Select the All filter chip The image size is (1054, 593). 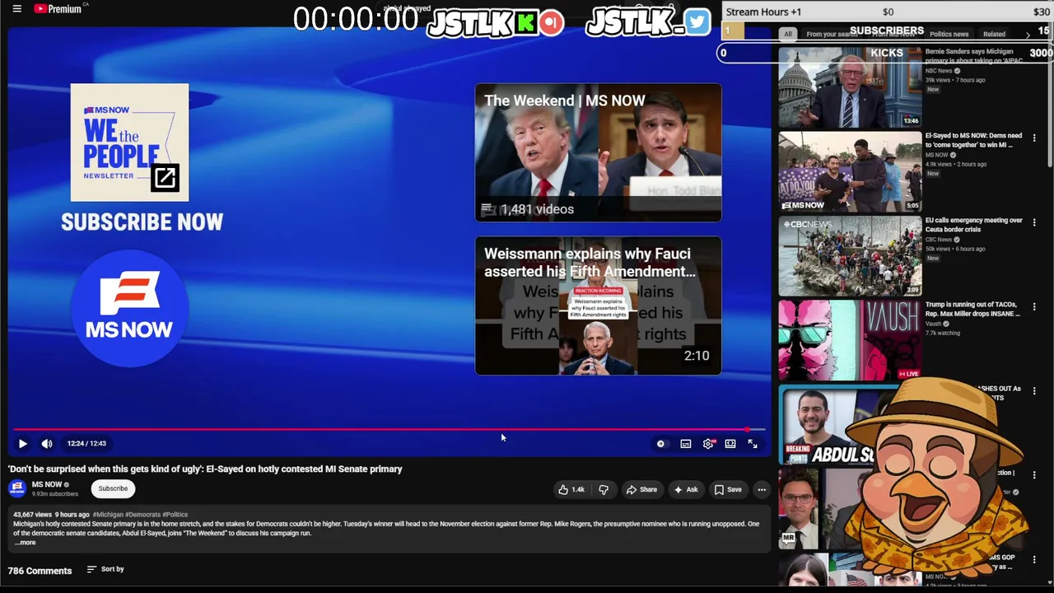[x=788, y=34]
